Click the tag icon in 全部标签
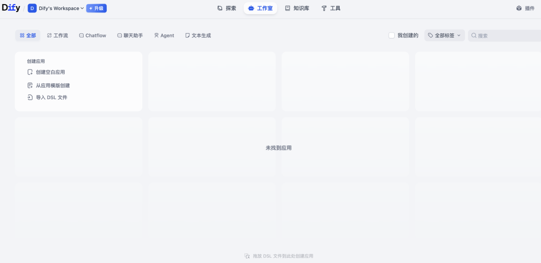 click(x=430, y=35)
